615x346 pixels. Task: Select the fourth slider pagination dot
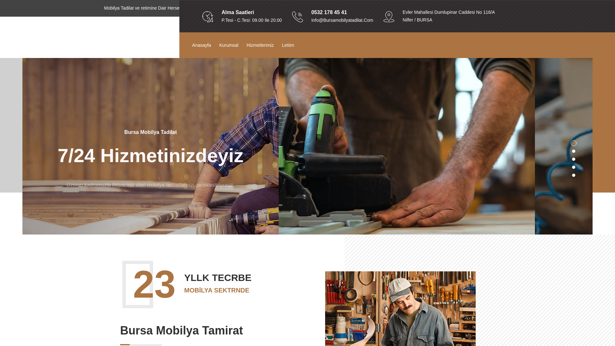(574, 167)
